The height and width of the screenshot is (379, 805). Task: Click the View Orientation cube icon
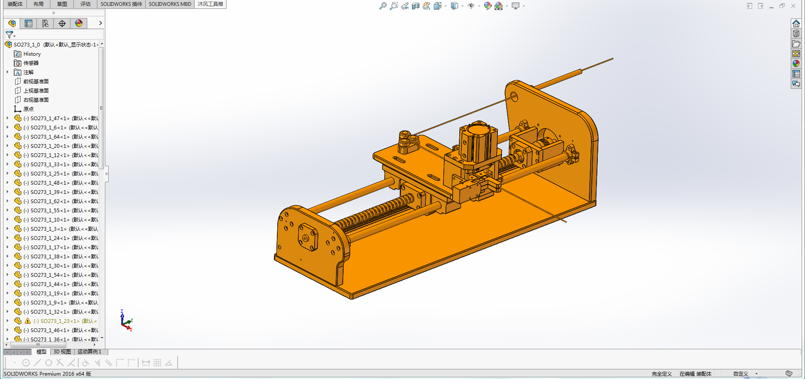click(x=438, y=6)
